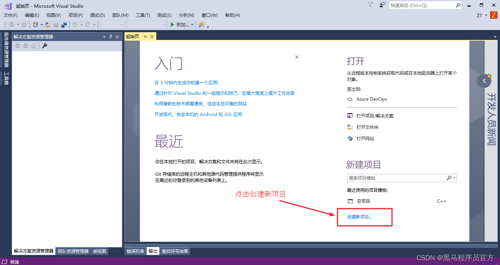The height and width of the screenshot is (265, 500).
Task: Switch to the 团队资源管理器 tab
Action: pyautogui.click(x=73, y=251)
